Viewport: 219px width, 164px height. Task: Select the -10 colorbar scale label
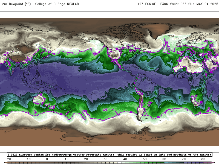(x=27, y=159)
